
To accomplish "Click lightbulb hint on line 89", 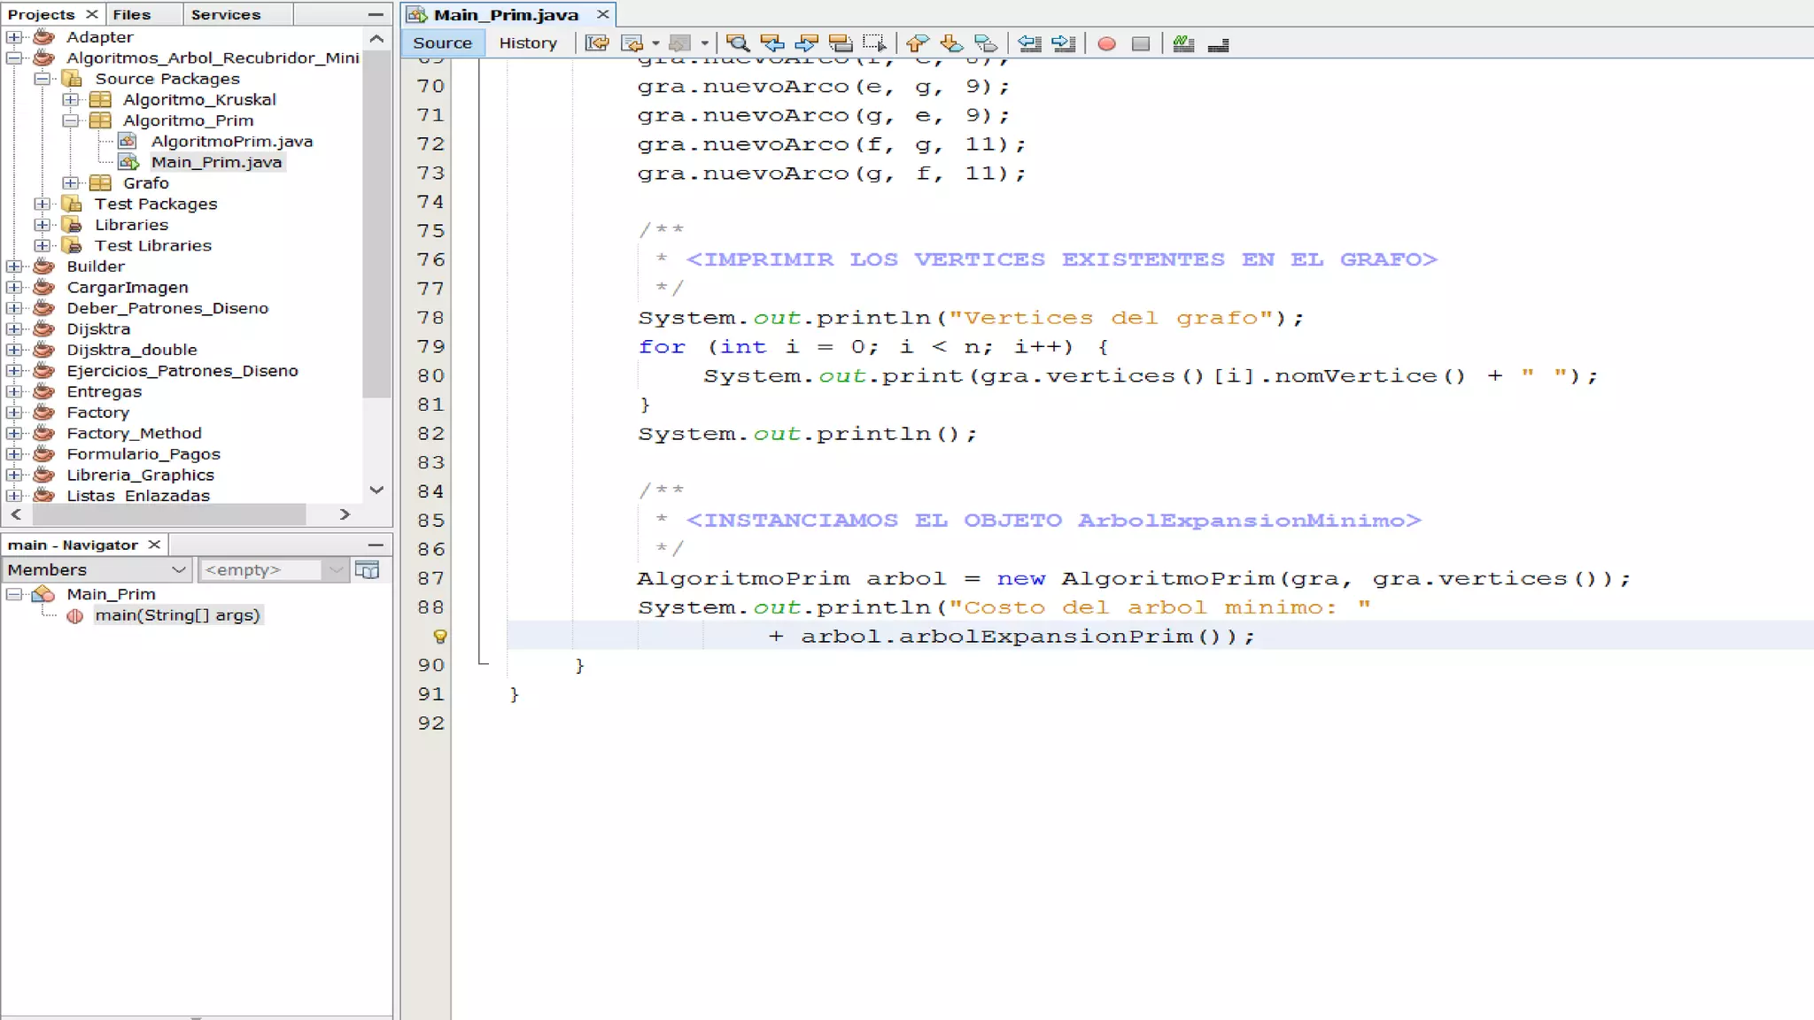I will [439, 636].
